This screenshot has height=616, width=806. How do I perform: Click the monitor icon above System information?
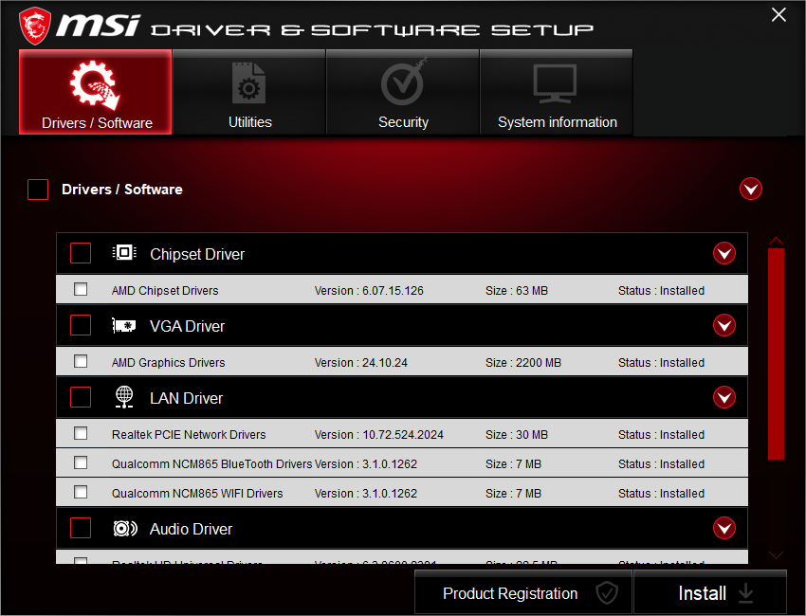pos(555,83)
